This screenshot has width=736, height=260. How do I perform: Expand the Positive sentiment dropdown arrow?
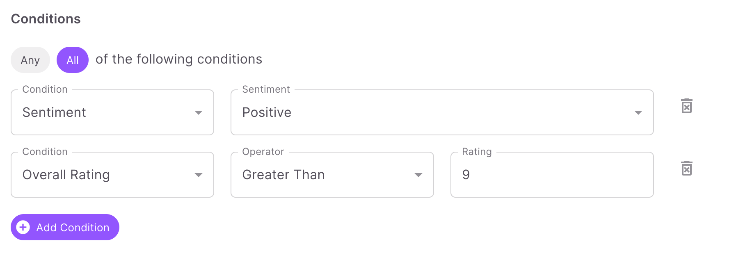coord(638,112)
